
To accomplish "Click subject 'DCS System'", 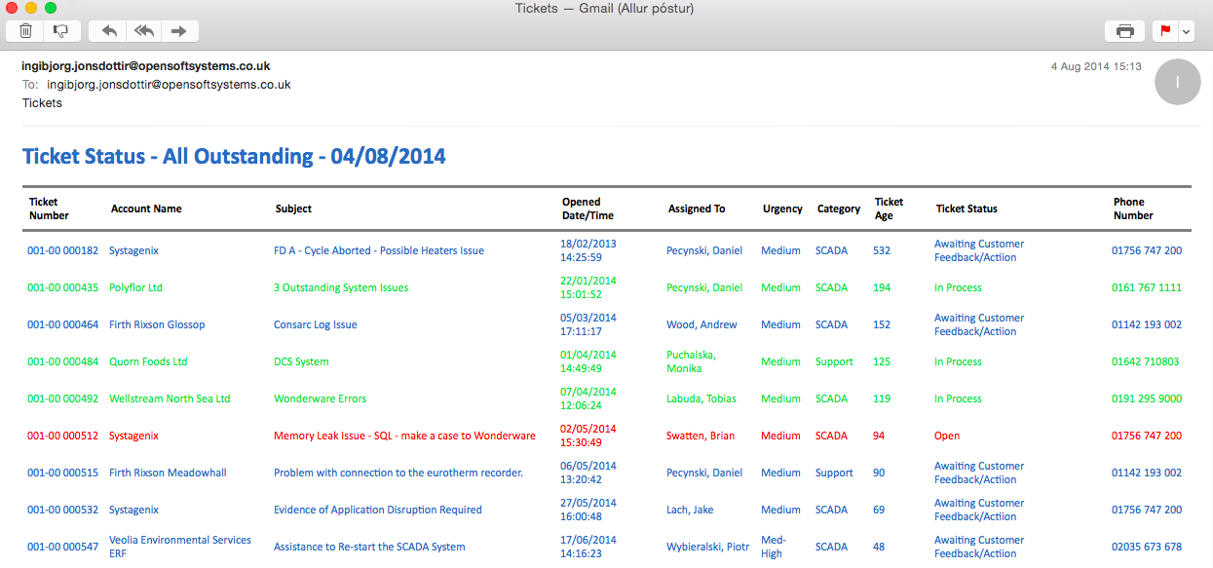I will click(x=301, y=361).
